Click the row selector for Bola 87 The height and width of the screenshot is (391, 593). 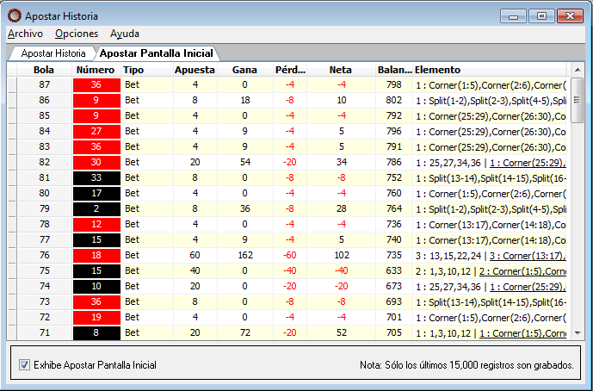tap(12, 84)
